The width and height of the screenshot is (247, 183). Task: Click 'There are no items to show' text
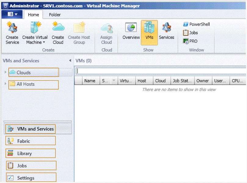point(179,90)
